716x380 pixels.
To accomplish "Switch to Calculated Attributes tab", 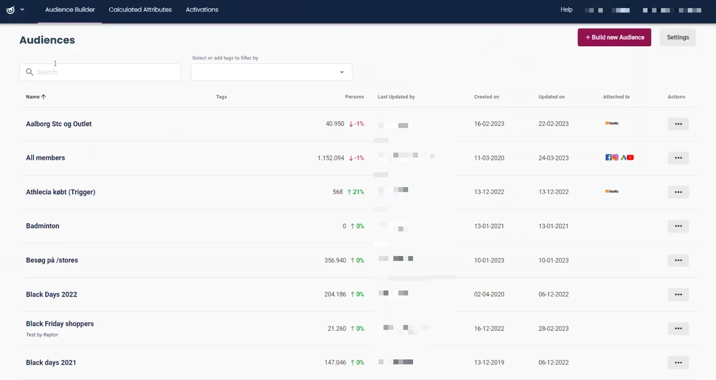I will point(140,9).
